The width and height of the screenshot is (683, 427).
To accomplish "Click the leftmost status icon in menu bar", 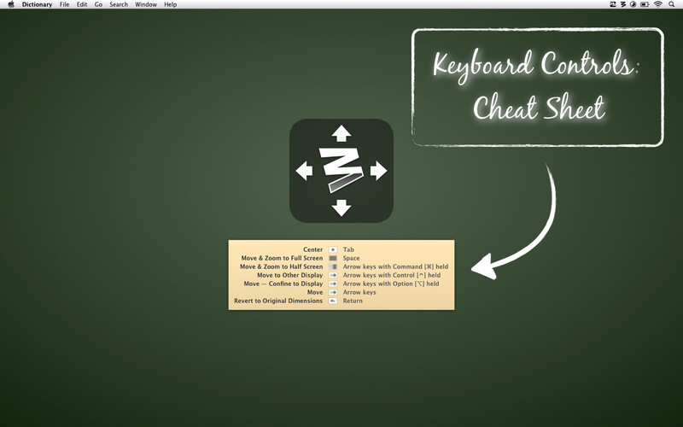I will click(613, 4).
